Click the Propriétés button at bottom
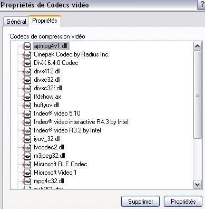The image size is (205, 209). [x=183, y=202]
